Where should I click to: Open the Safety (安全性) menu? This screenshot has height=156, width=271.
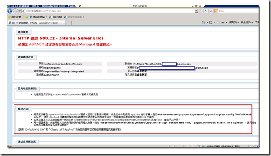(x=247, y=23)
